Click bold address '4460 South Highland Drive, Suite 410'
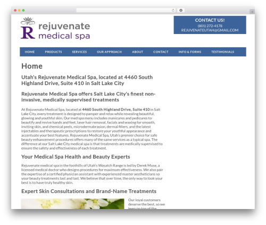Screen dimensions: 266x225 pyautogui.click(x=116, y=110)
